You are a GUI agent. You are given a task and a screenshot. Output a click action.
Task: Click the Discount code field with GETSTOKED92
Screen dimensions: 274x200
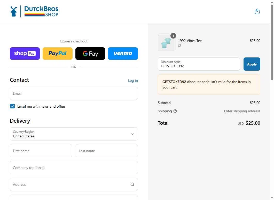click(199, 64)
